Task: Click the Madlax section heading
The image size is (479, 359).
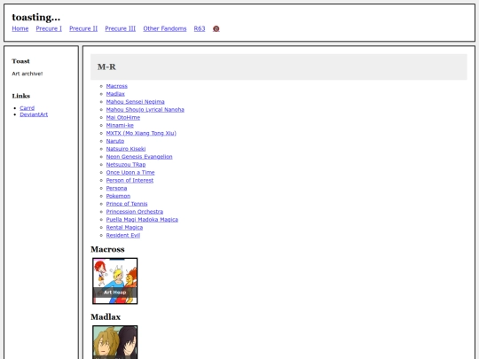Action: [106, 316]
